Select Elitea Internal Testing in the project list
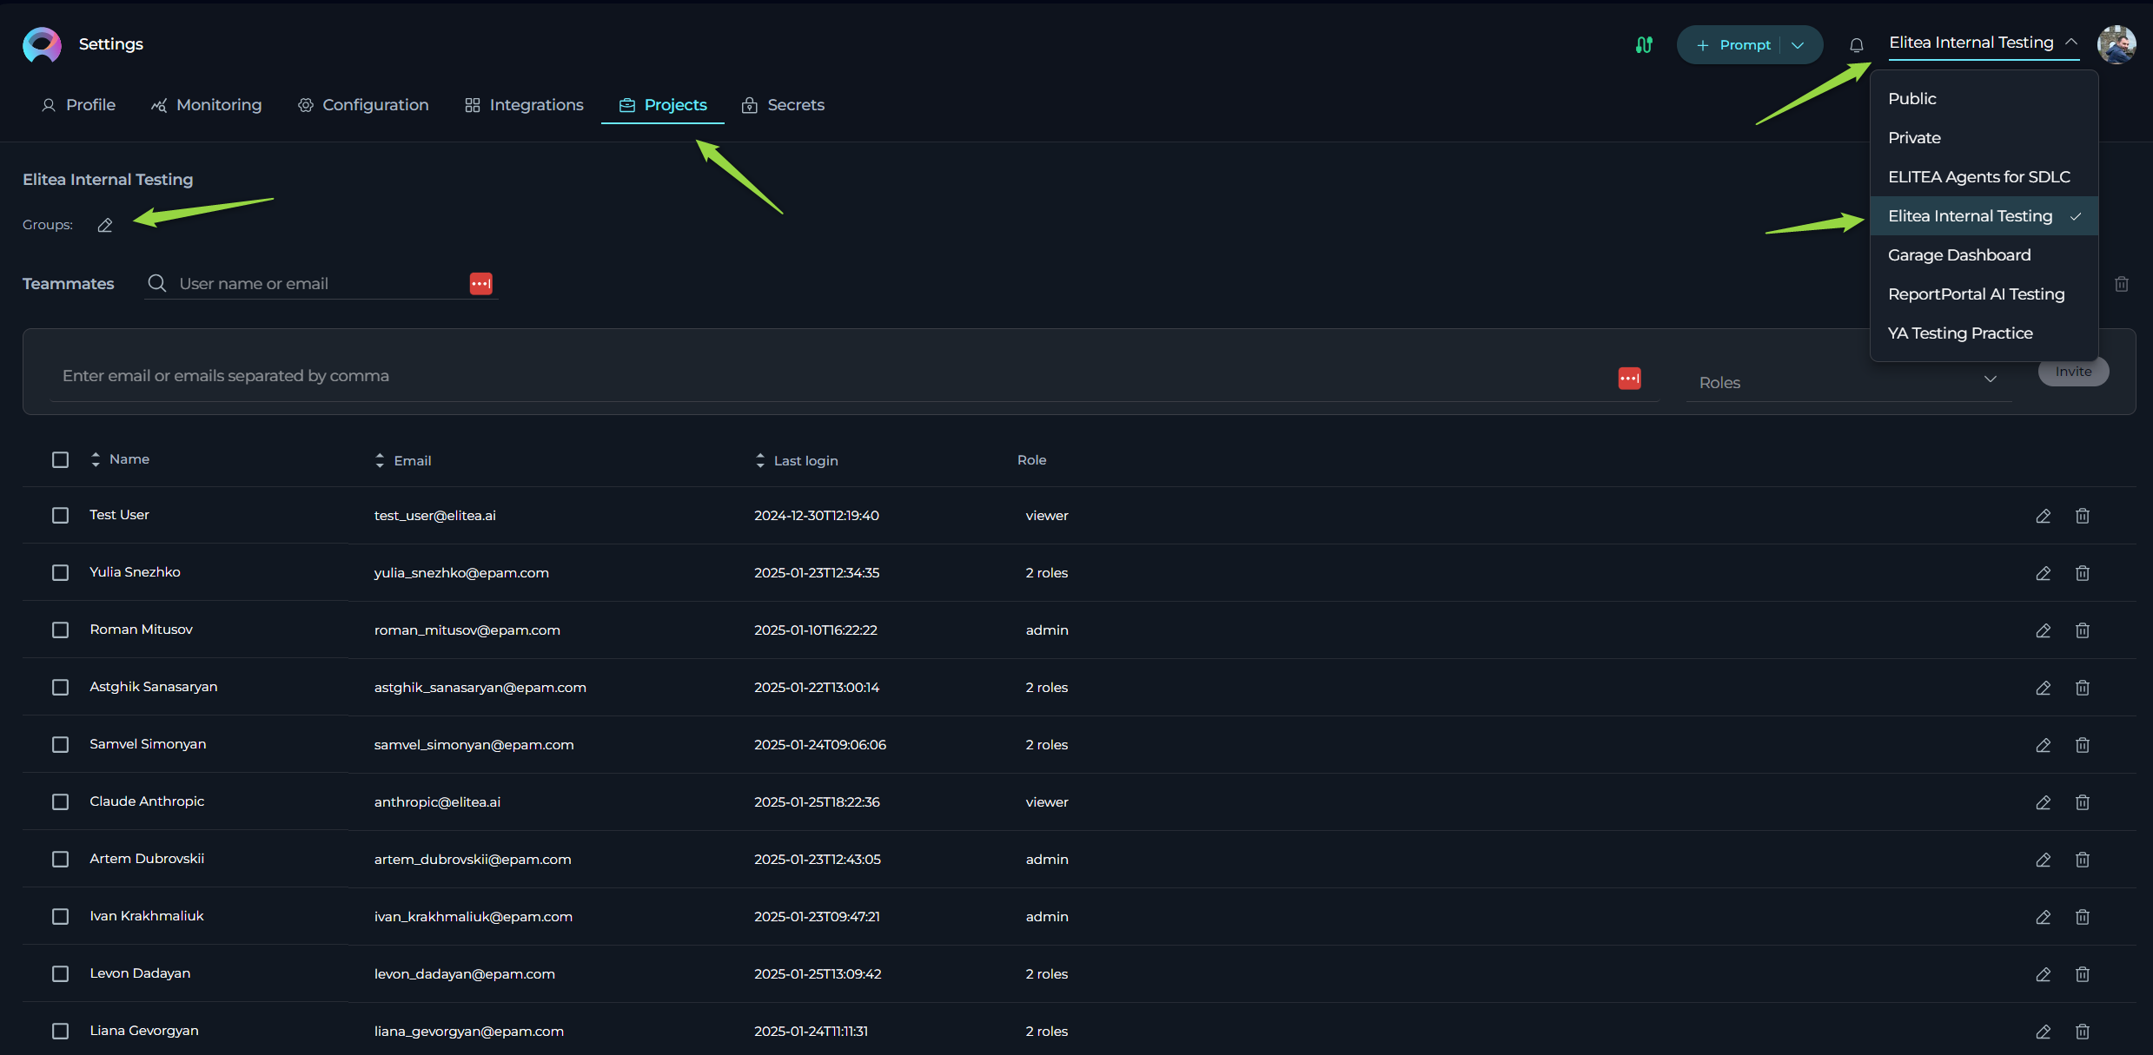Screen dimensions: 2153x1055 pos(1984,216)
